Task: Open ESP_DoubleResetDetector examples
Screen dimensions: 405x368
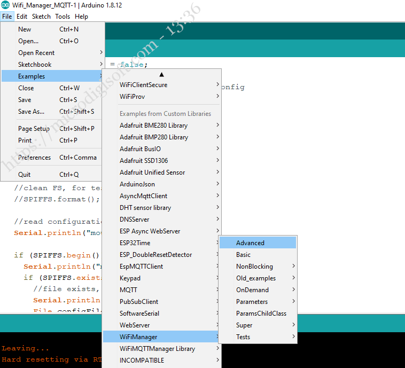Action: coord(161,255)
